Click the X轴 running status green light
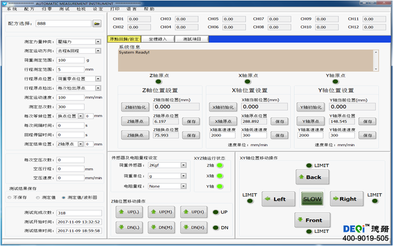 tap(220, 176)
